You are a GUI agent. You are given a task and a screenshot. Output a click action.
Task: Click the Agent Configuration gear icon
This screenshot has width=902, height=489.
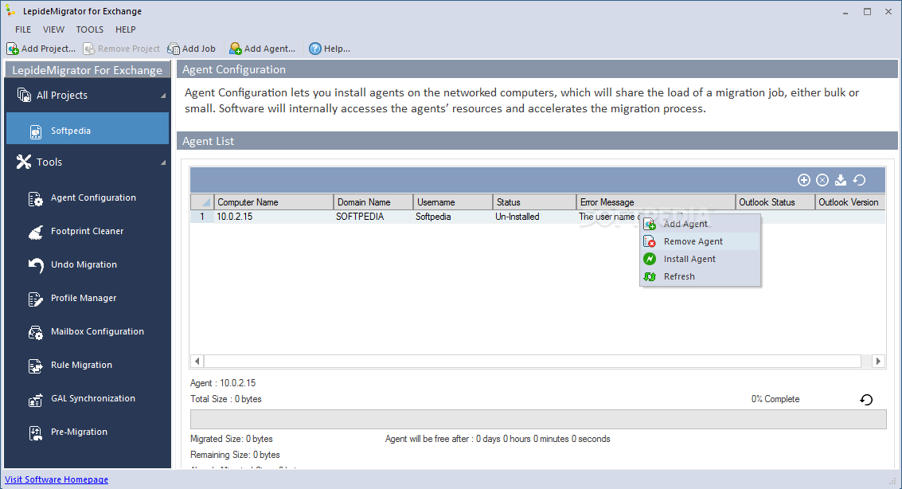click(x=36, y=199)
